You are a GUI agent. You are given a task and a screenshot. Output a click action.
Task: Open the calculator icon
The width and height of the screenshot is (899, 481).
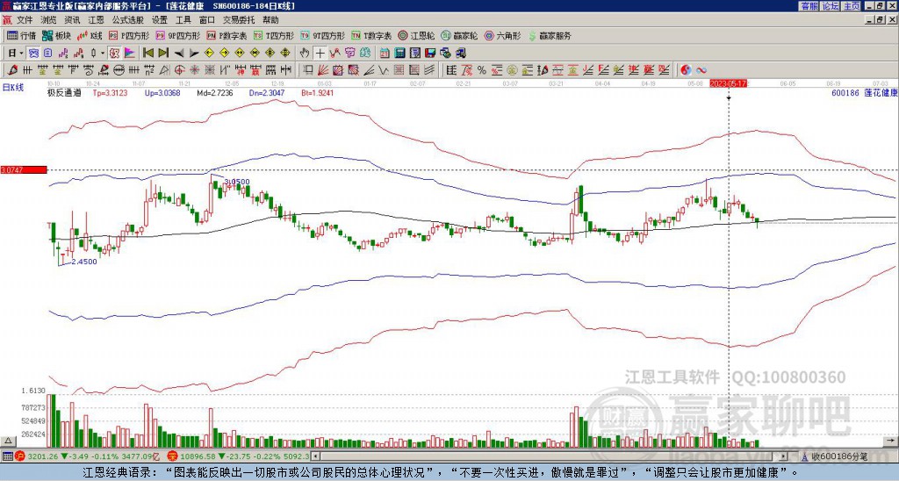(x=399, y=53)
